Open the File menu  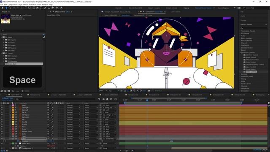coord(2,5)
